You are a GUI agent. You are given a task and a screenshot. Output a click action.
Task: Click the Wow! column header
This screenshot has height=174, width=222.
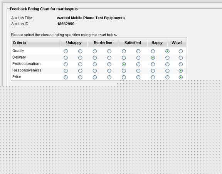177,43
